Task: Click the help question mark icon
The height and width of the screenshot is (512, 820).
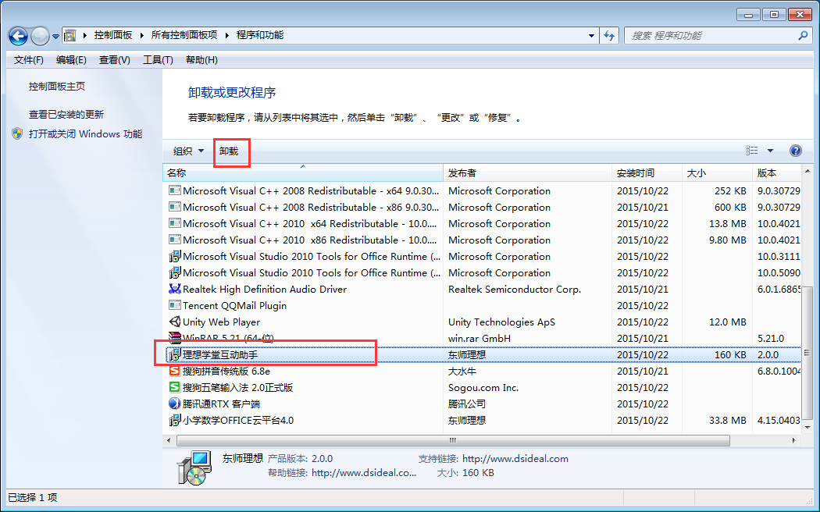Action: point(796,151)
